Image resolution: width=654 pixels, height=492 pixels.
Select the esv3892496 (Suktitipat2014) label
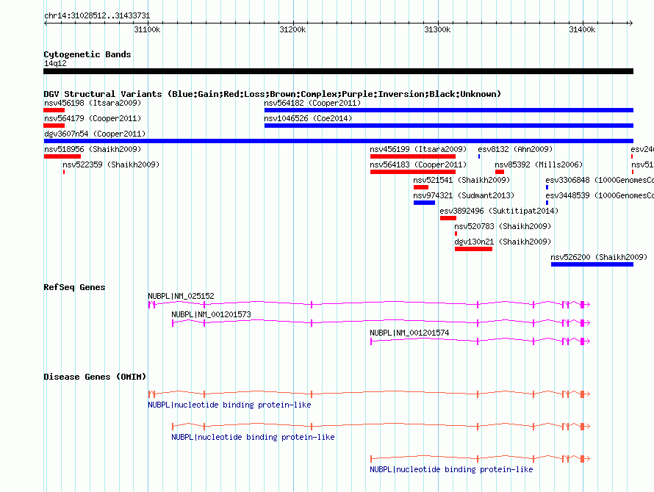click(x=499, y=211)
